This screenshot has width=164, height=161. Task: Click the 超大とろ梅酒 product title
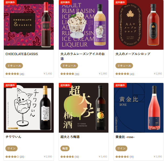[x=70, y=137]
